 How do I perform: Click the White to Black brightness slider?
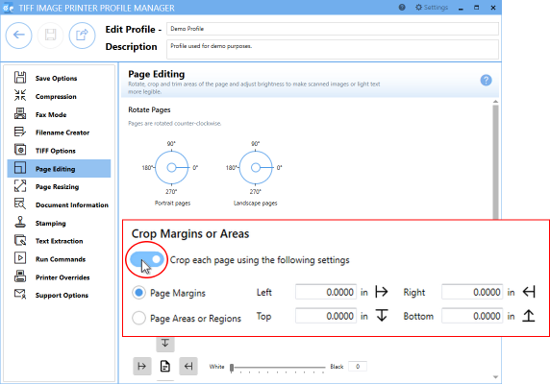pyautogui.click(x=279, y=367)
